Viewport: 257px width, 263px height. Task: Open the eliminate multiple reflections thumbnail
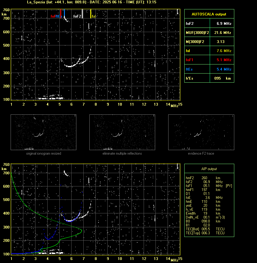pos(122,132)
